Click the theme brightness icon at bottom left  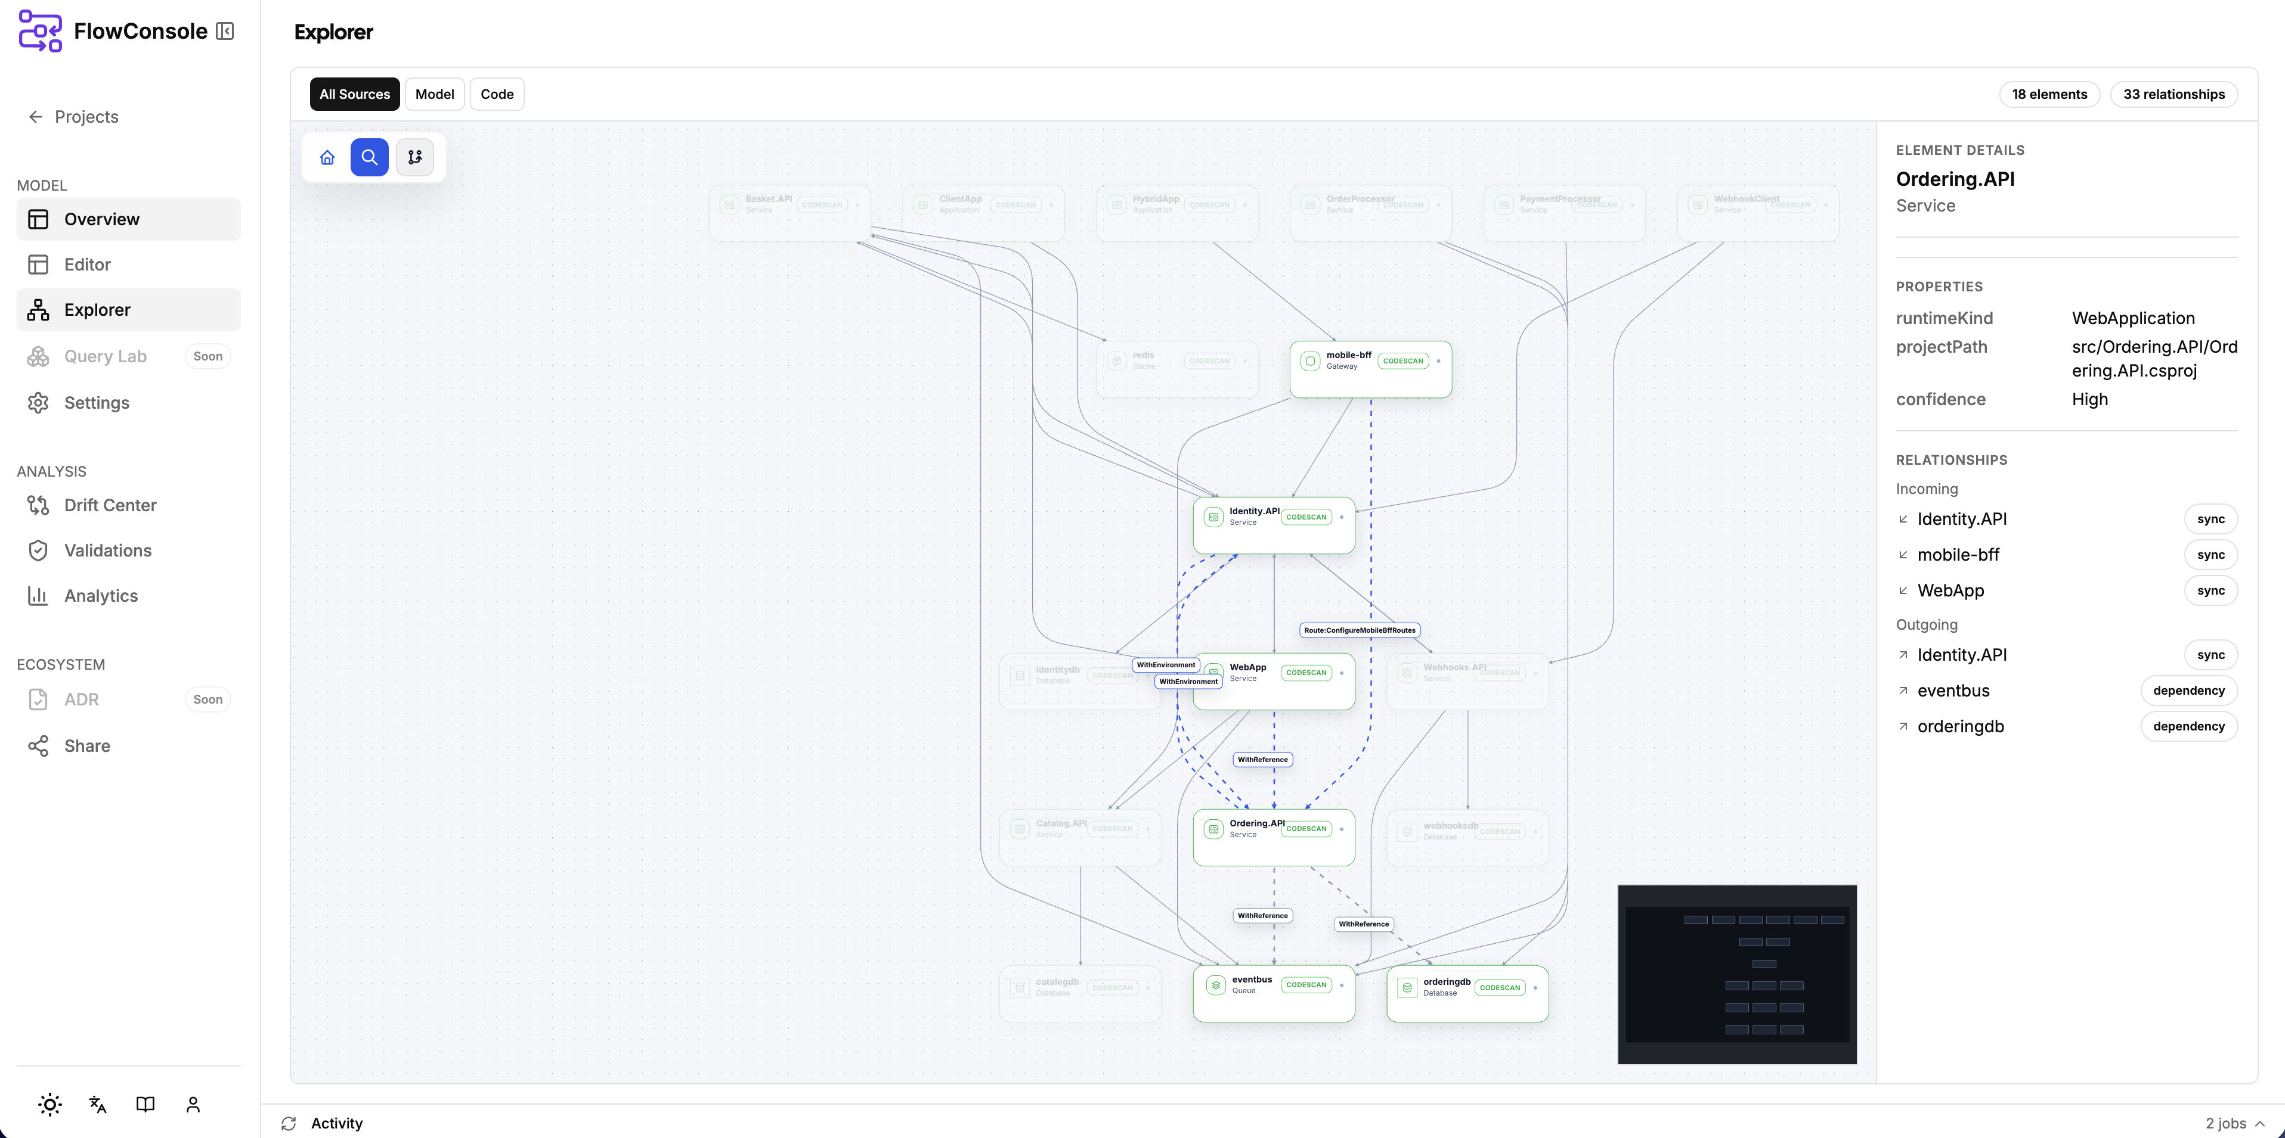point(49,1104)
